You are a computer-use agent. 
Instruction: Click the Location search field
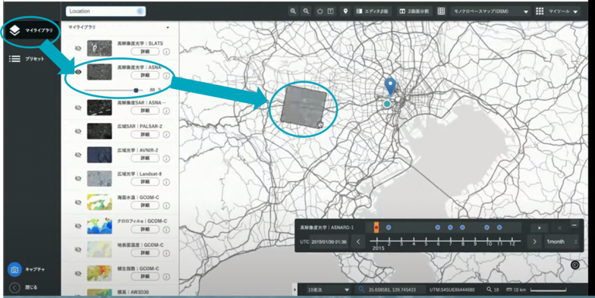105,12
